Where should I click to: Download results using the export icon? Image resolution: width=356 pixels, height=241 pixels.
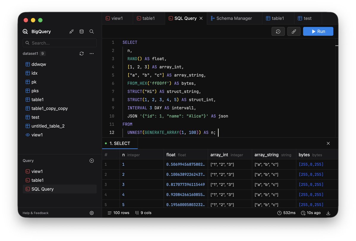328,213
